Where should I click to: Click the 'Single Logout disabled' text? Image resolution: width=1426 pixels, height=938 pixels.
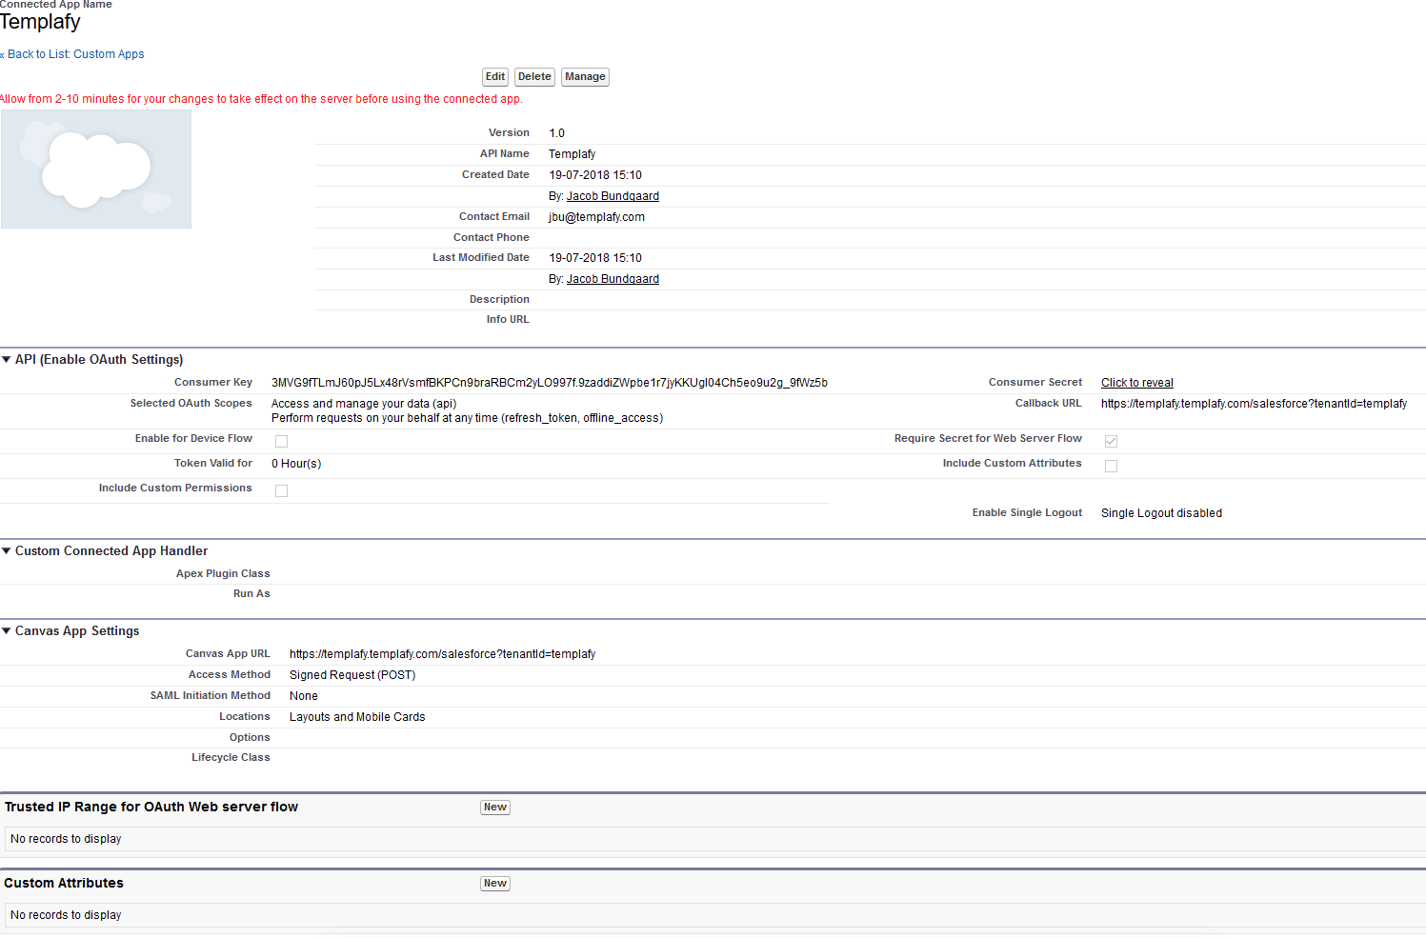[1161, 513]
